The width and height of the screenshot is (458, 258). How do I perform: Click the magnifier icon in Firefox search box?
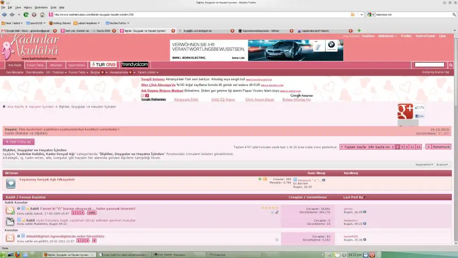coord(454,14)
